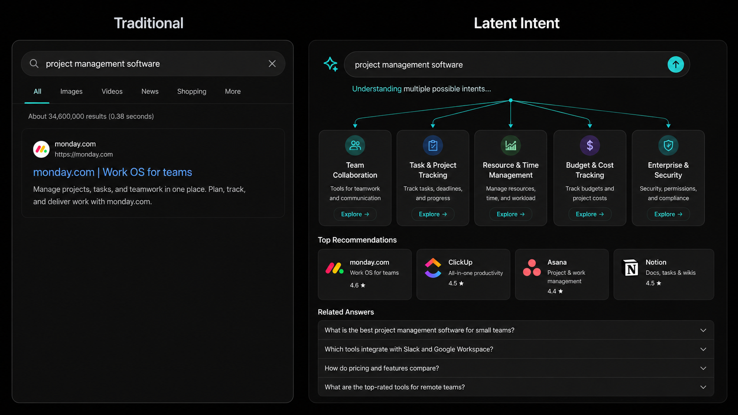Image resolution: width=738 pixels, height=415 pixels.
Task: Click the Budget & Cost Tracking card title
Action: 590,170
